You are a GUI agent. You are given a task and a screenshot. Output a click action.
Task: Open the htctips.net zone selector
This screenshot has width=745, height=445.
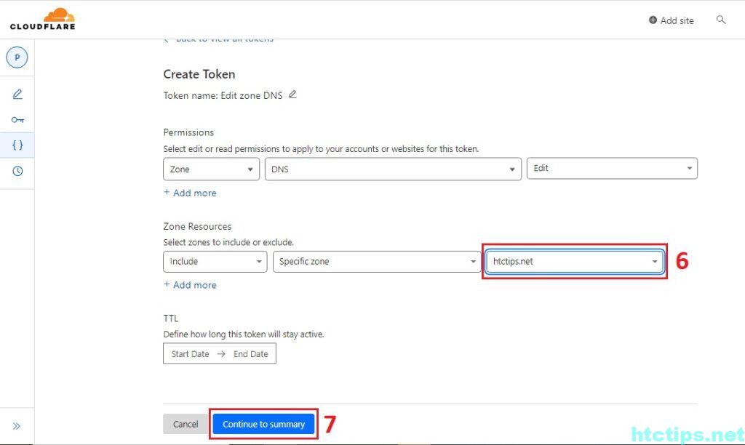574,262
